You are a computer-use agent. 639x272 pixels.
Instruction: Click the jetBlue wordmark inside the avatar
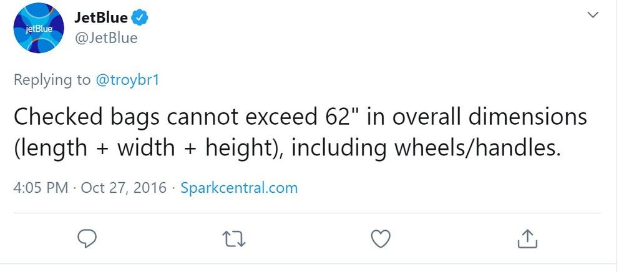coord(39,29)
